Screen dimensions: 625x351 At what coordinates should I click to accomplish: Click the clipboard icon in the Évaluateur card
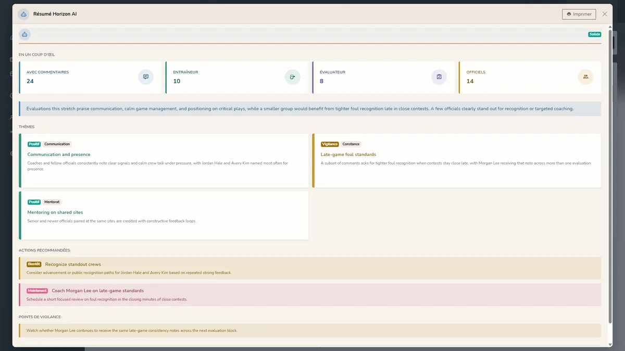439,77
